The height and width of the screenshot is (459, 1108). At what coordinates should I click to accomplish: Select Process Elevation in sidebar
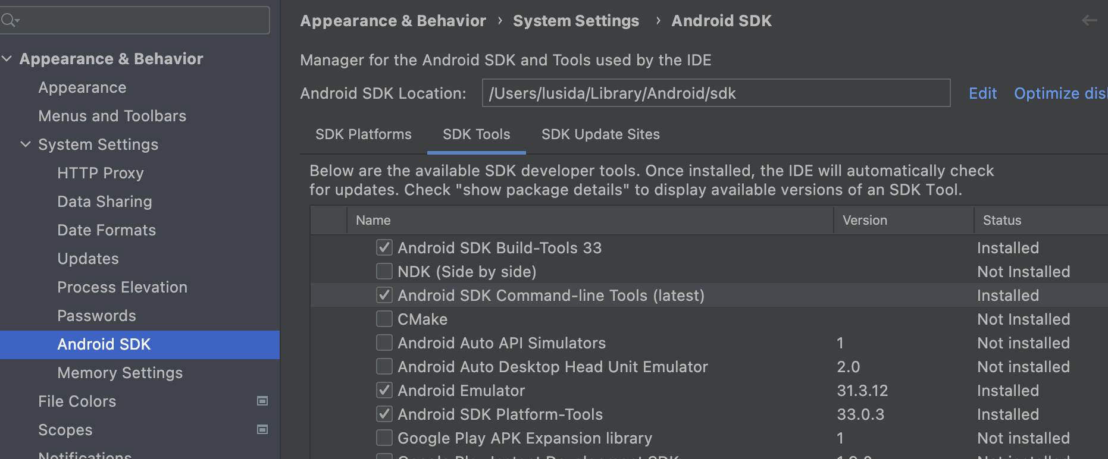[122, 287]
